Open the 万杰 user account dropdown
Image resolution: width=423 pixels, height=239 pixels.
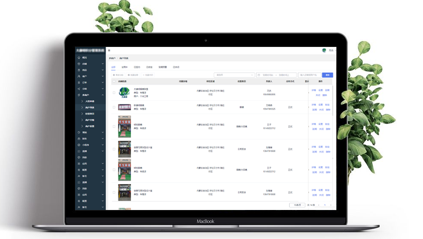pyautogui.click(x=332, y=50)
